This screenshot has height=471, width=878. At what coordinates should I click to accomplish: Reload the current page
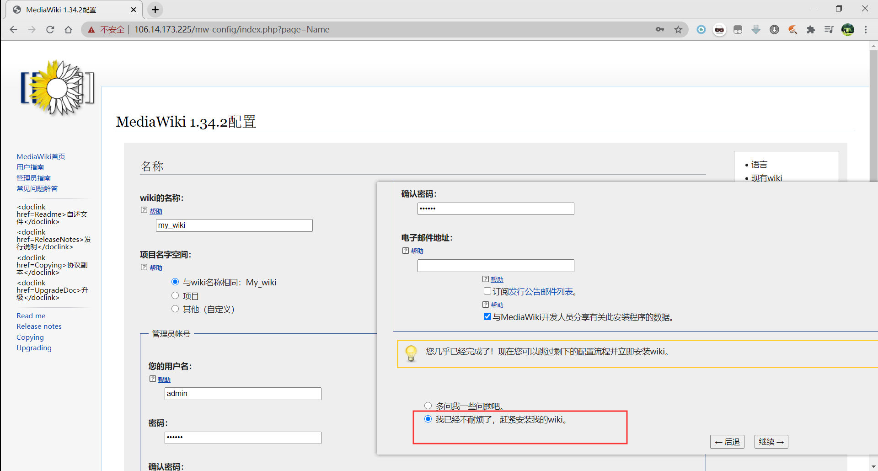(x=50, y=30)
